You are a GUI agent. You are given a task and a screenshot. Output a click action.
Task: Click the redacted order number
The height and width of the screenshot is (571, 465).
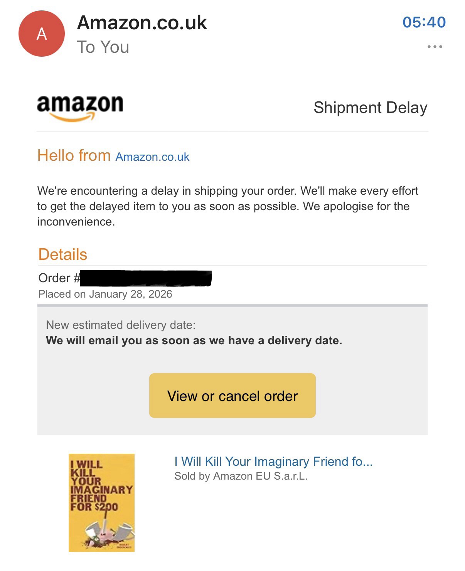(147, 278)
